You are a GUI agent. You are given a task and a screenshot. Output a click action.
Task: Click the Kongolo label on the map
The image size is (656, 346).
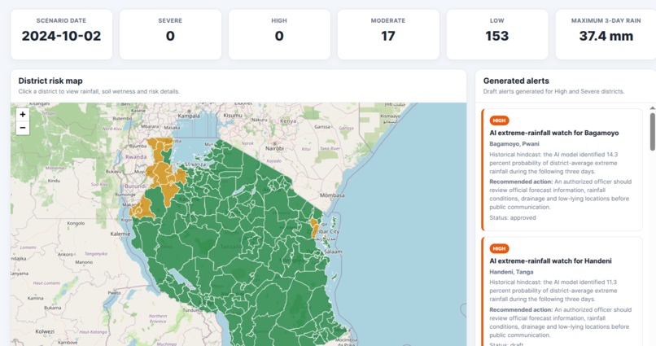pyautogui.click(x=76, y=223)
